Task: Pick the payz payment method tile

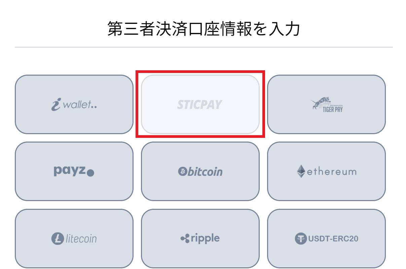Action: click(74, 171)
